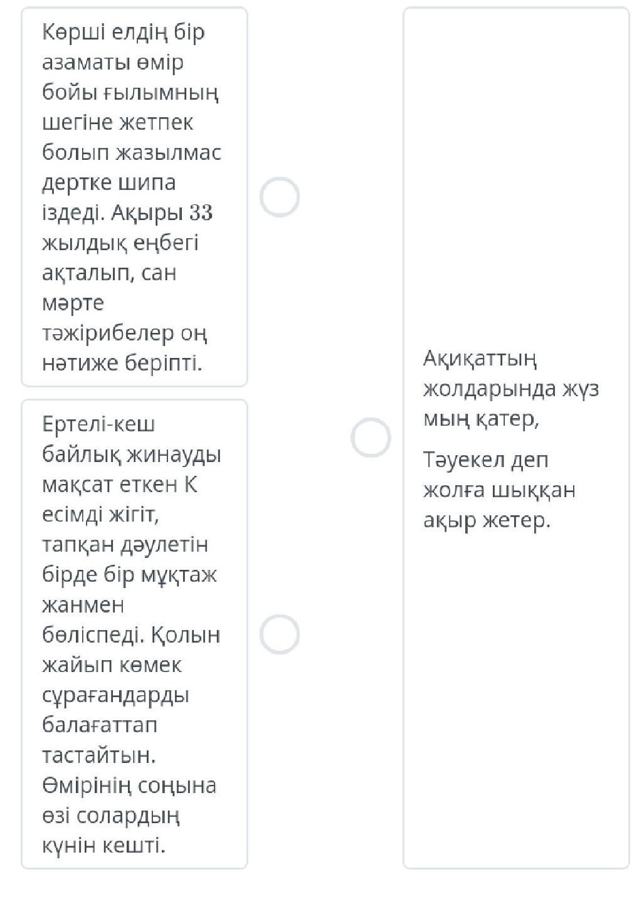644x899 pixels.
Task: Click the phrase ғылымның шегіне жетпек
Action: click(x=130, y=107)
